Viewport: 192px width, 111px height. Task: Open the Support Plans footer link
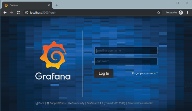(56, 103)
